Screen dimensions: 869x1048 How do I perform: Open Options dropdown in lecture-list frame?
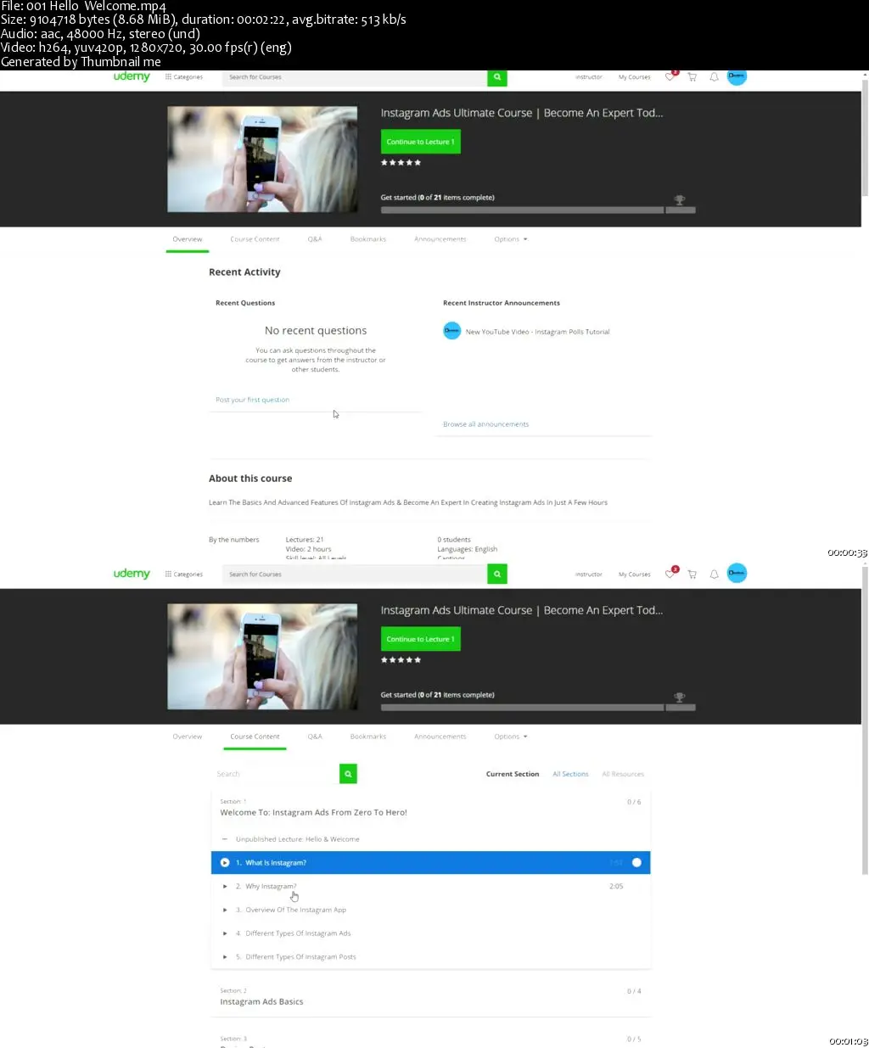click(511, 737)
